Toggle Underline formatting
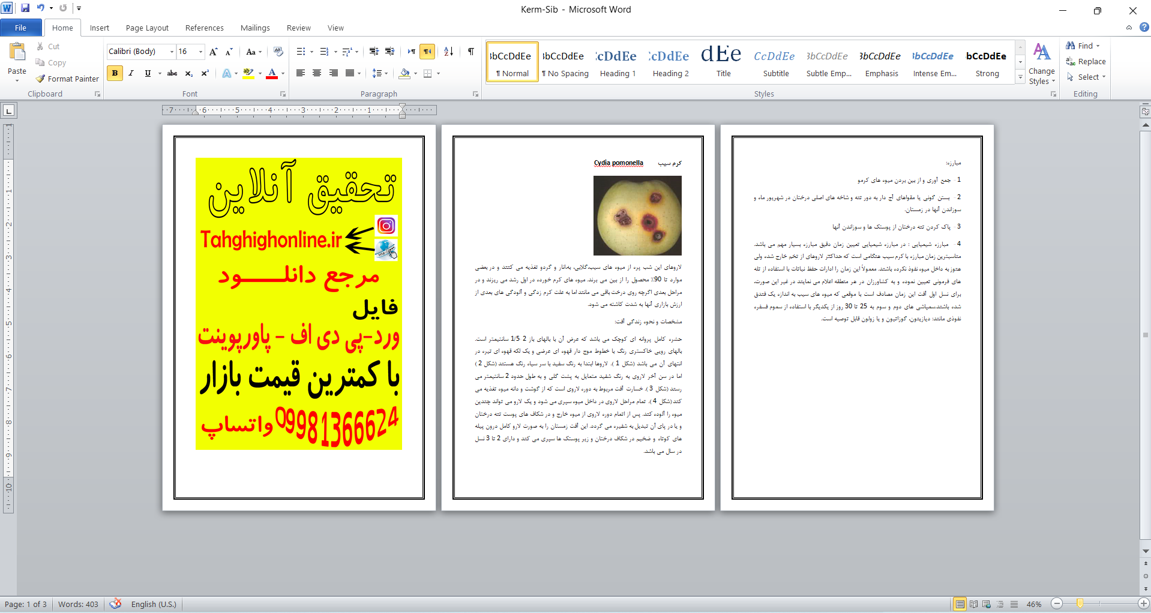 coord(148,73)
